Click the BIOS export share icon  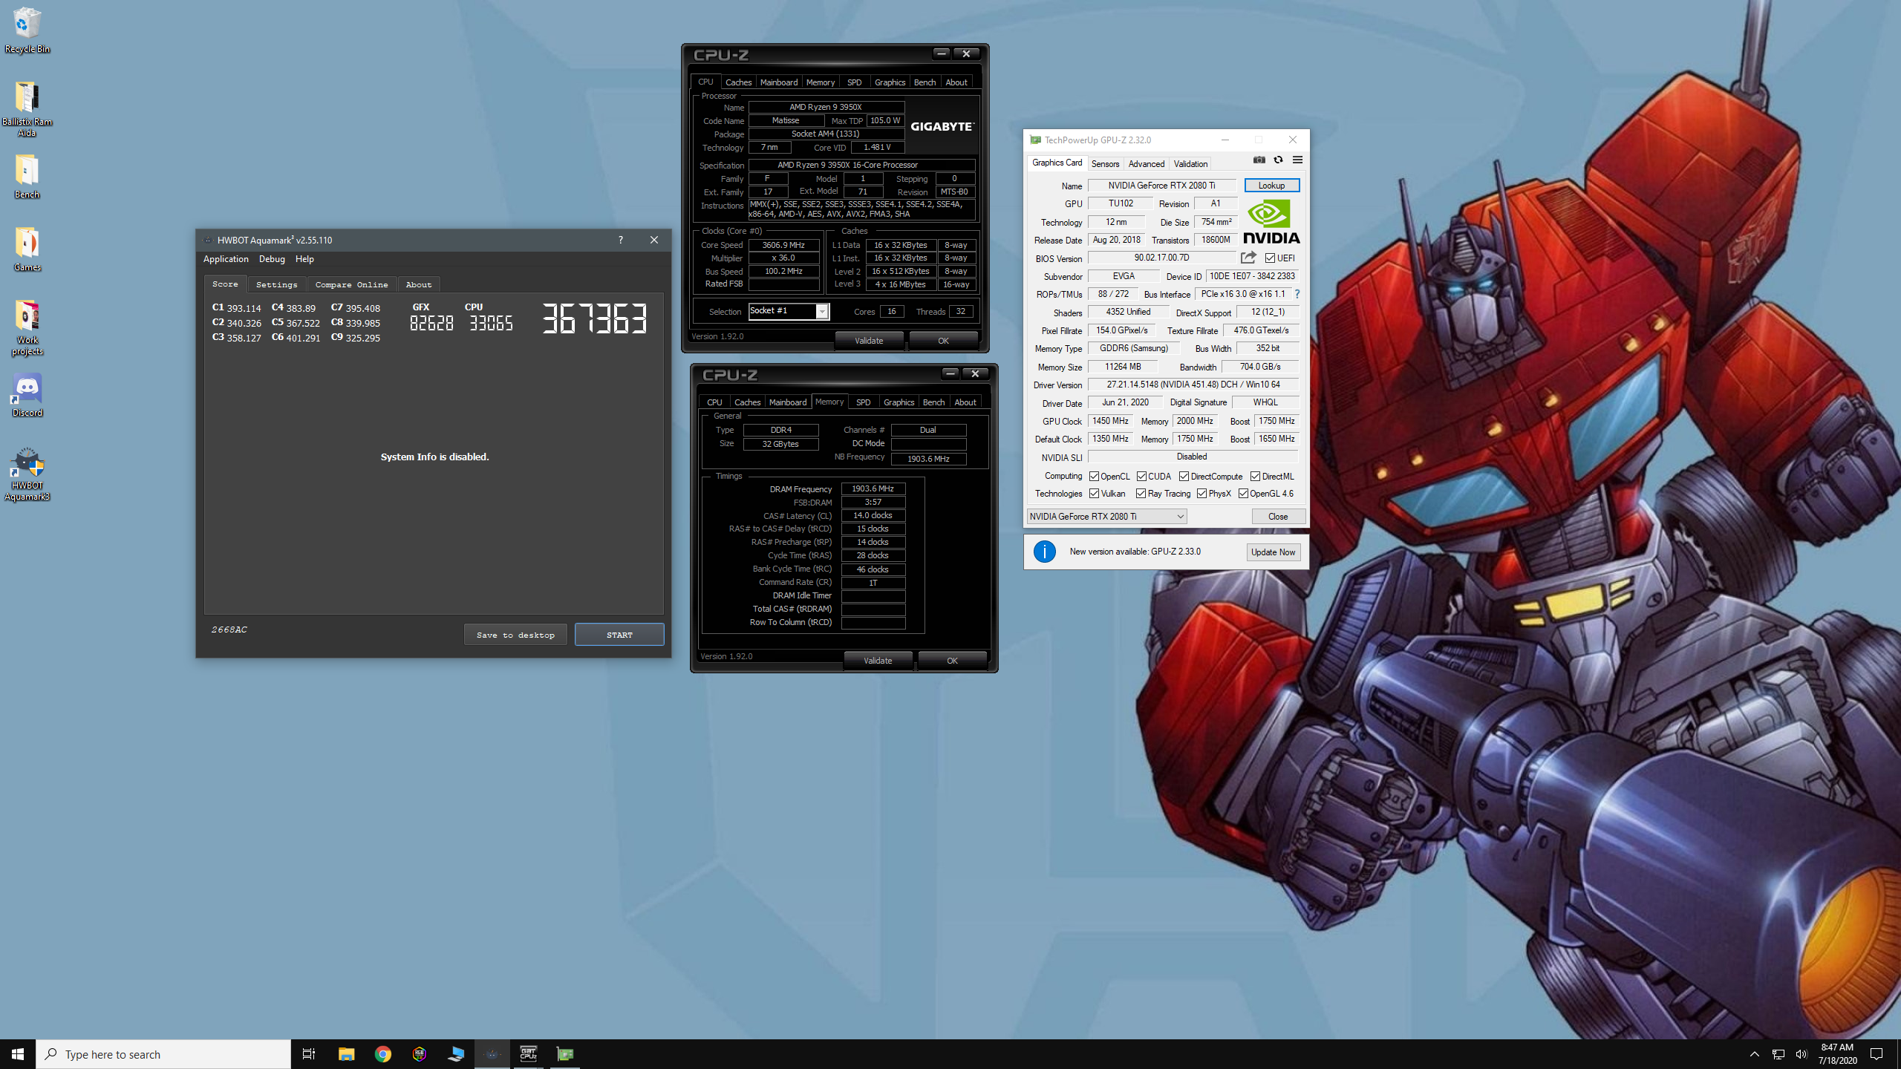coord(1248,258)
